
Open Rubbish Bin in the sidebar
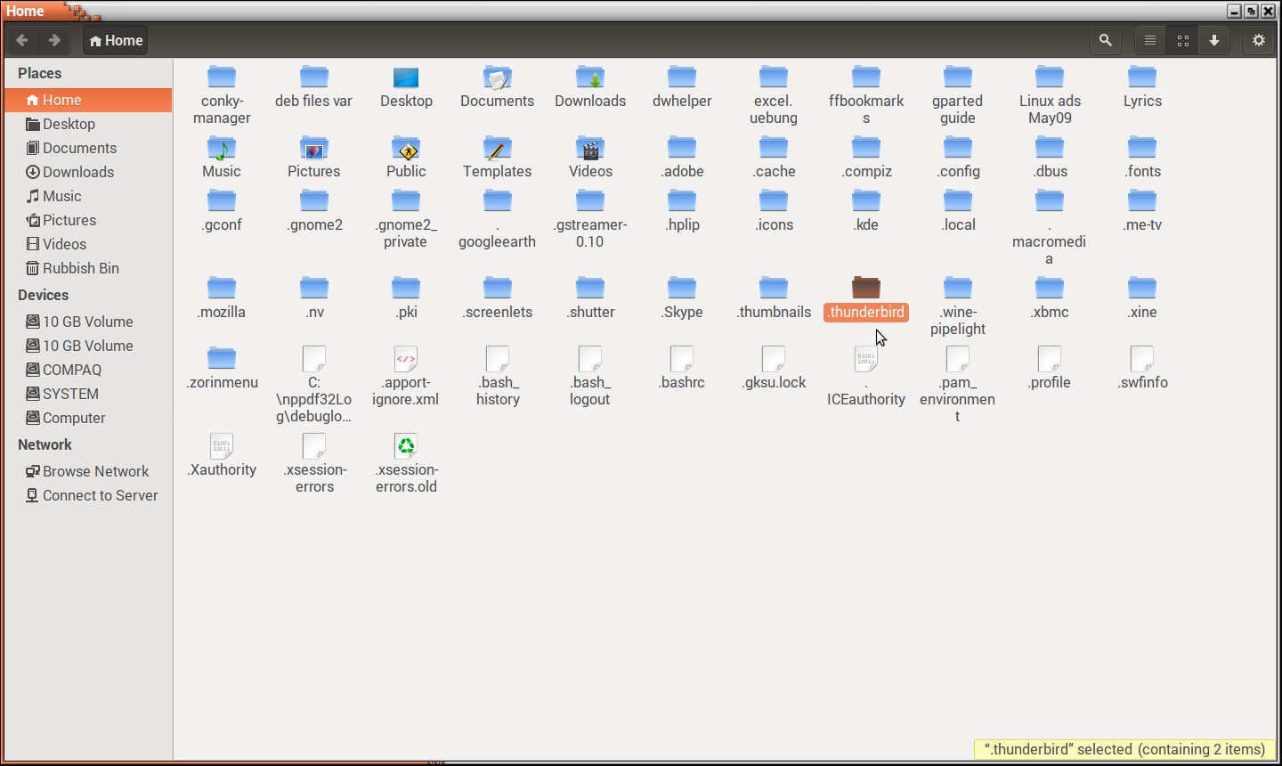[80, 268]
